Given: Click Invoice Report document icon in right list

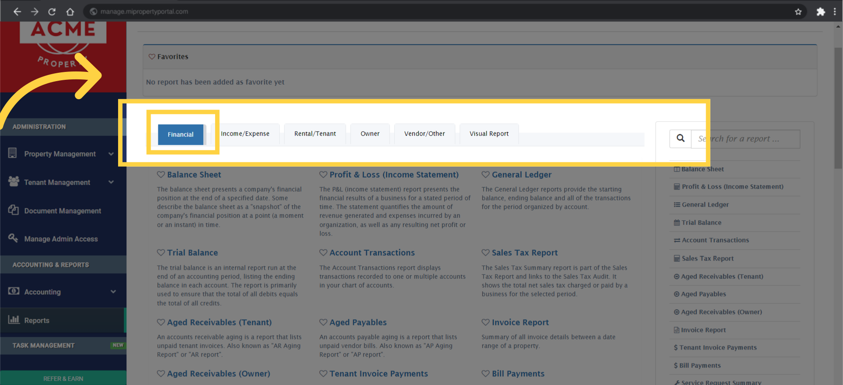Looking at the screenshot, I should [677, 330].
